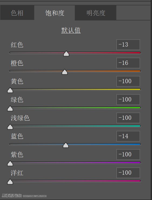
Task: Click the 橙色 value field showing -16
Action: pos(128,63)
